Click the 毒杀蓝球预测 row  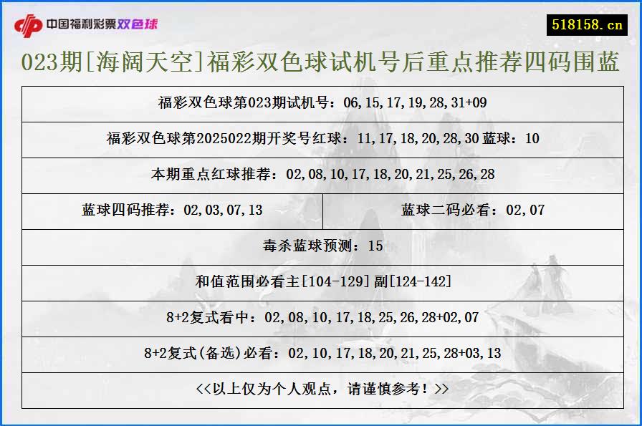(x=321, y=246)
